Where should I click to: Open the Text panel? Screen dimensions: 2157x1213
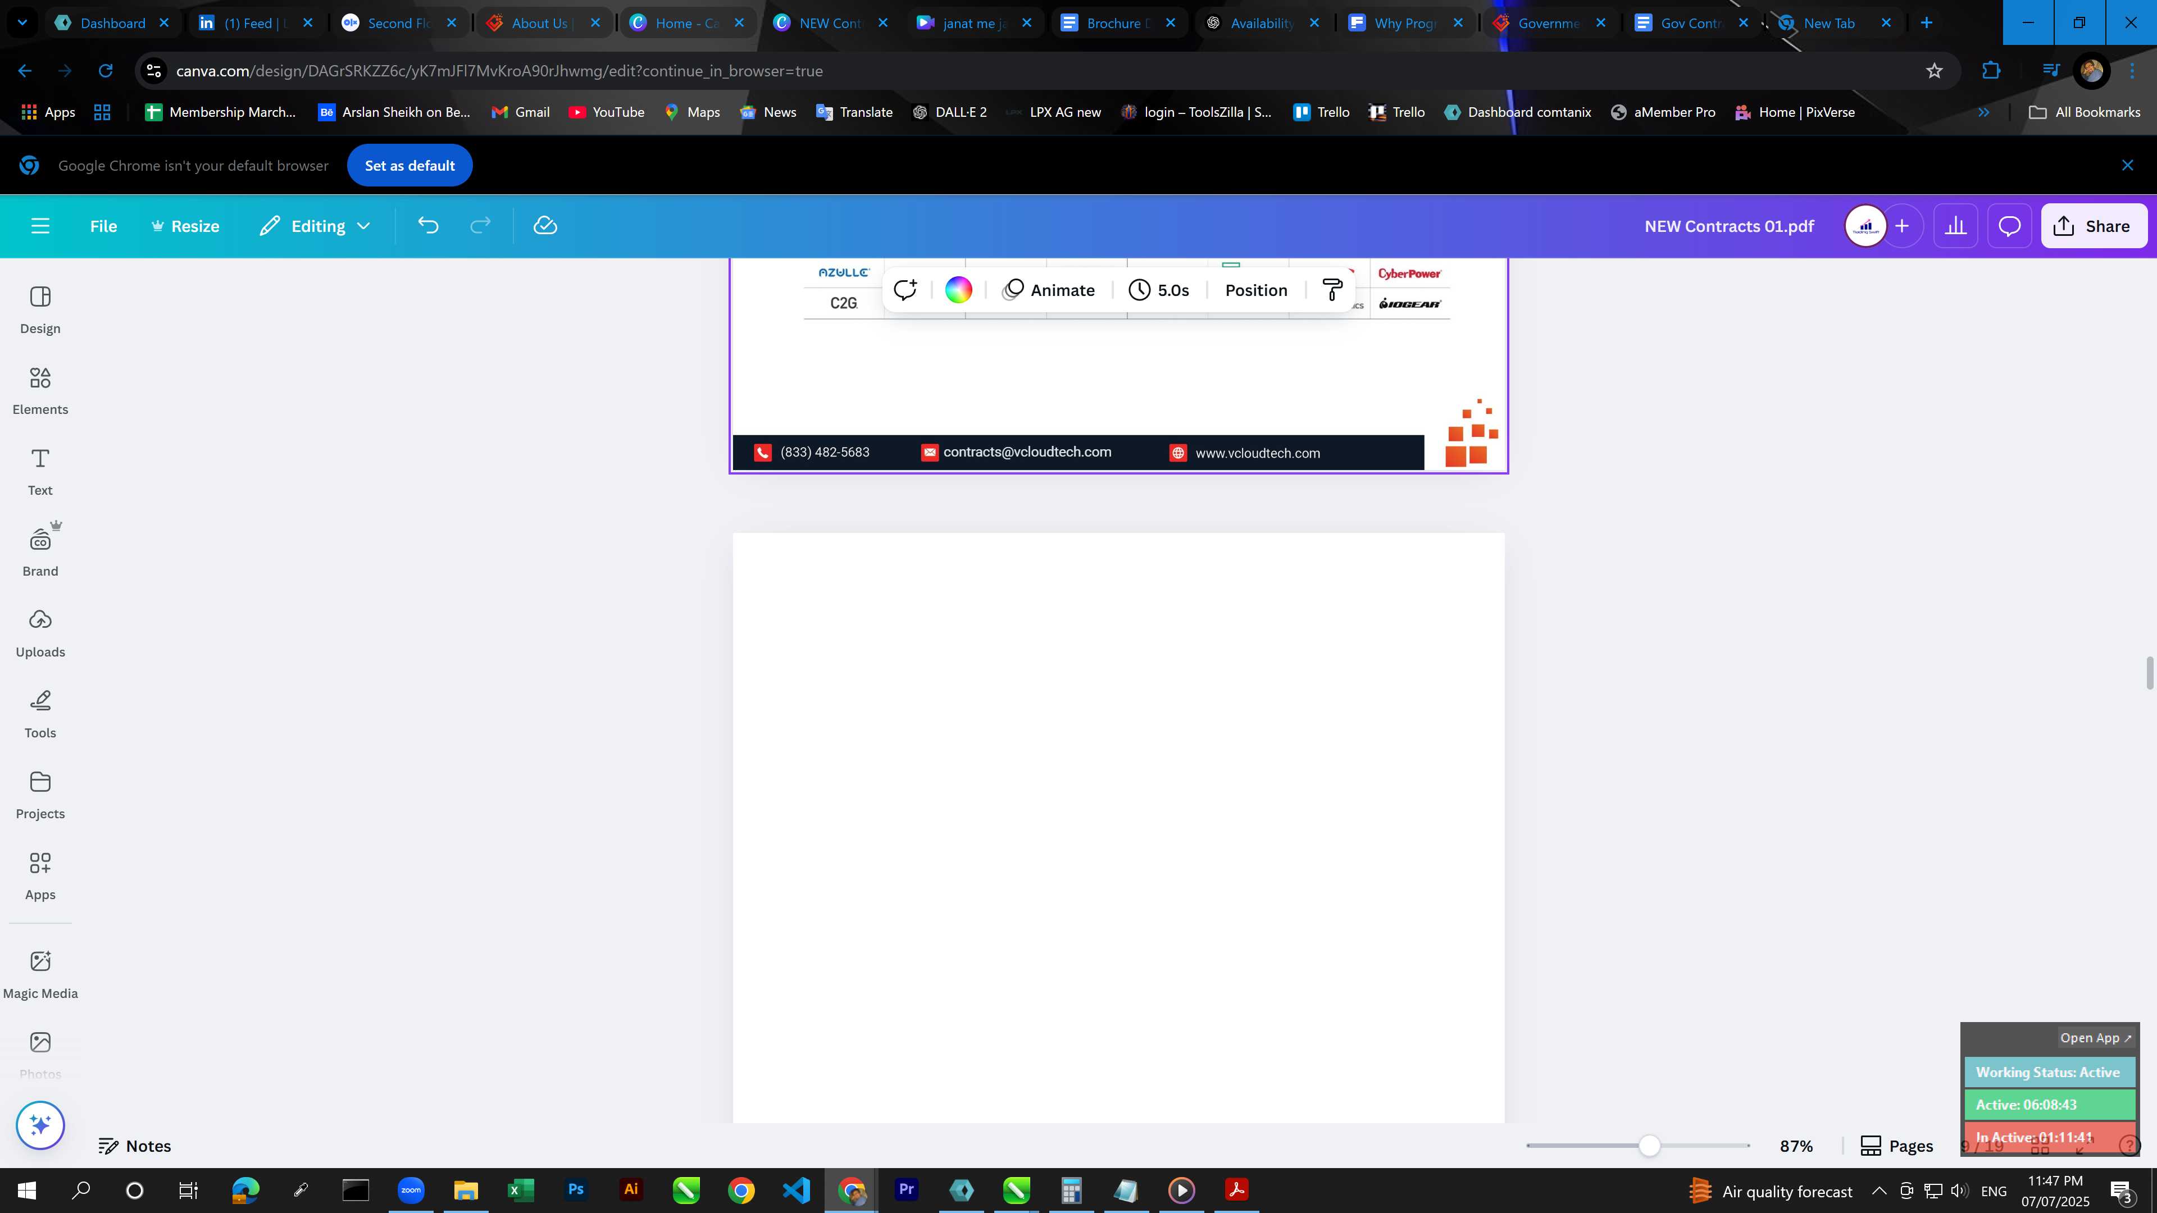click(40, 472)
